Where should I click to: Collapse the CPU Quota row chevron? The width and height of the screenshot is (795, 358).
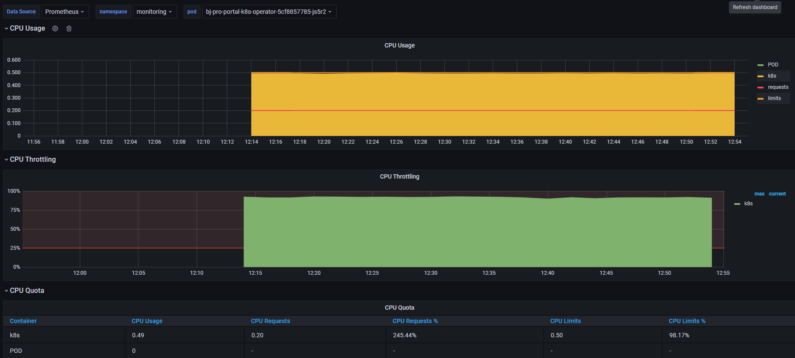6,291
